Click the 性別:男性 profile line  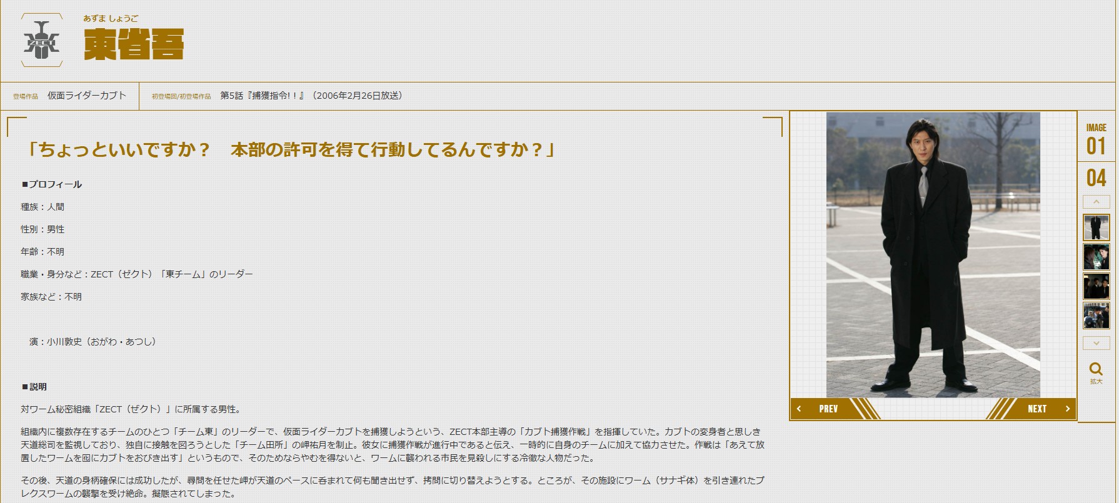click(x=43, y=229)
